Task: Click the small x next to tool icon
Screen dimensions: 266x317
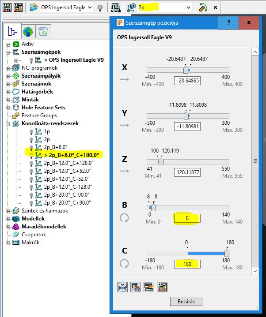Action: point(215,7)
